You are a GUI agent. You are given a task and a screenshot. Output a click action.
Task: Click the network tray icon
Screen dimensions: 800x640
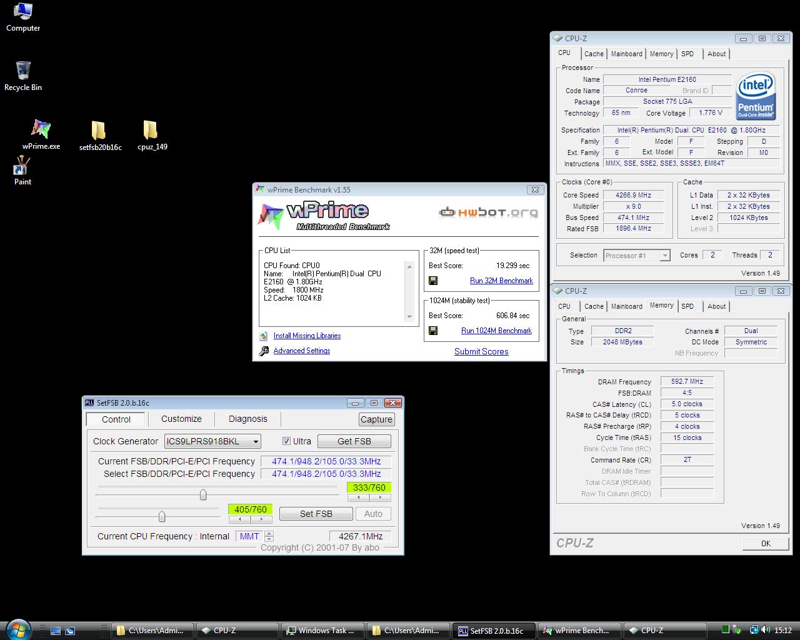point(754,631)
